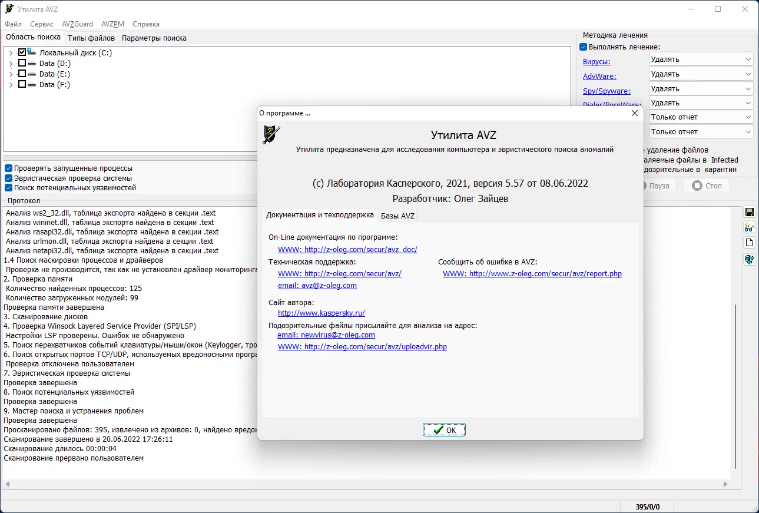
Task: Open the upper Только отчет dropdown
Action: 701,117
